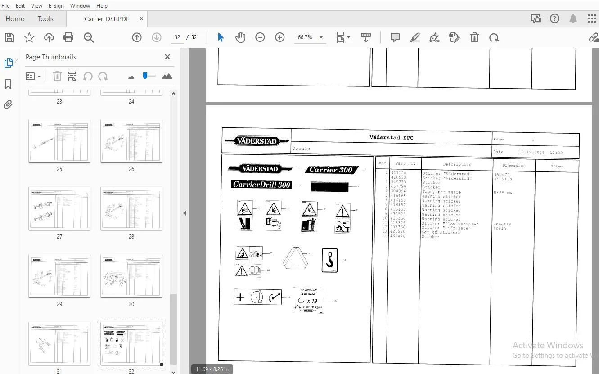Select the page 29 thumbnail
The image size is (599, 374).
point(59,276)
